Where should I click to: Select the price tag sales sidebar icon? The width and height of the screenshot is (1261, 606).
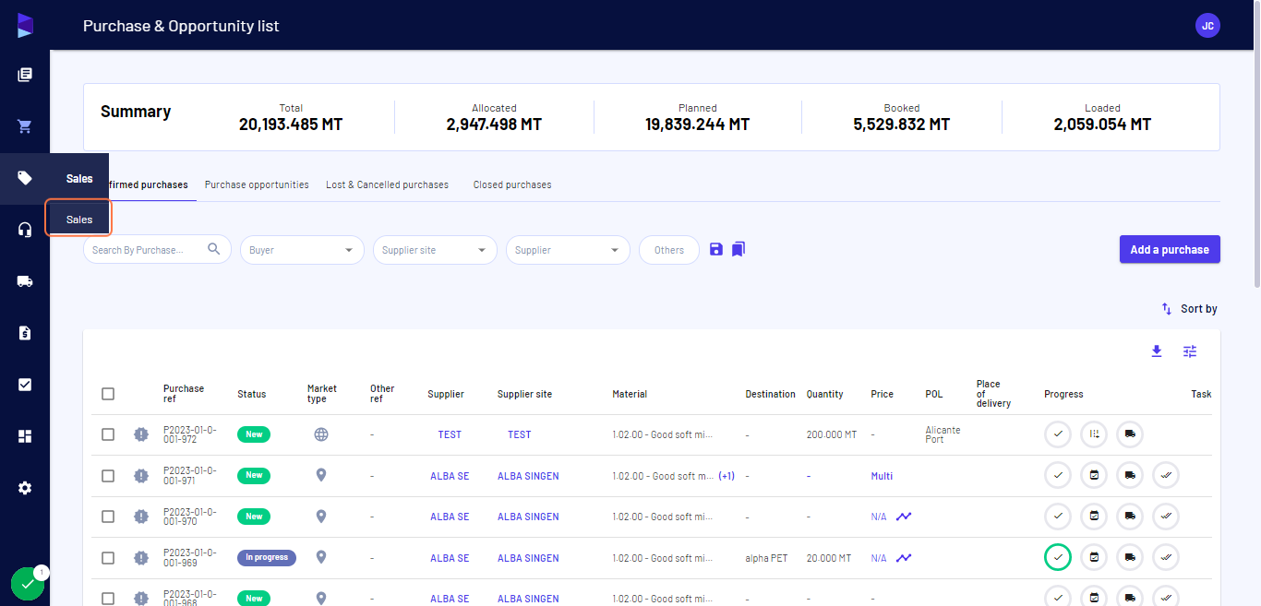pyautogui.click(x=25, y=178)
